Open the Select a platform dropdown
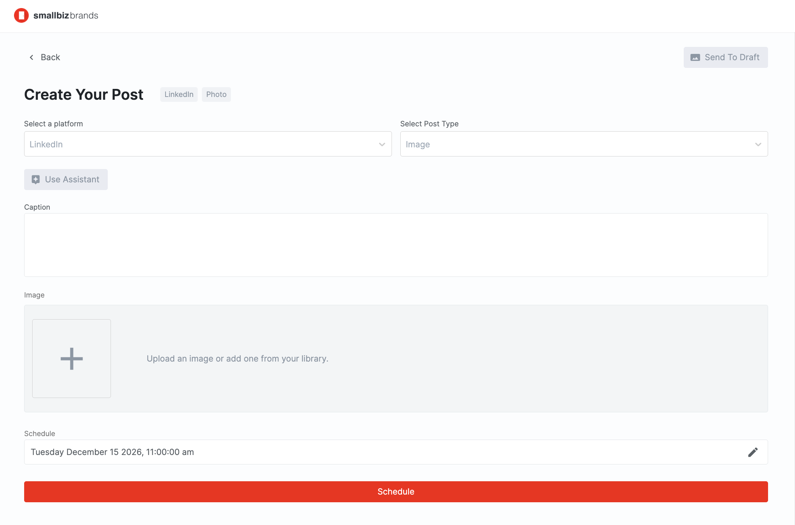Screen dimensions: 795x525 [x=208, y=144]
